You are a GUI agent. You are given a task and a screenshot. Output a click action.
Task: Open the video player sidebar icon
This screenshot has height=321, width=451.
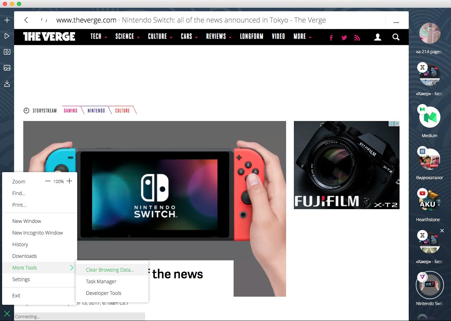pos(7,36)
